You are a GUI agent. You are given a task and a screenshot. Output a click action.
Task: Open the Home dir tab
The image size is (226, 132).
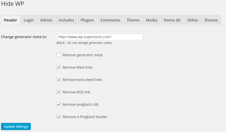172,20
